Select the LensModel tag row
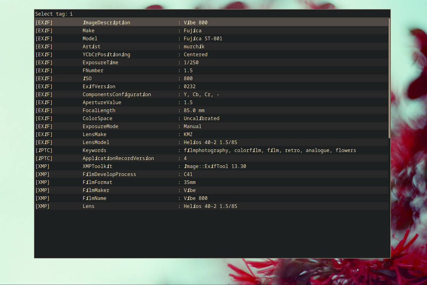Image resolution: width=427 pixels, height=285 pixels. (x=212, y=142)
